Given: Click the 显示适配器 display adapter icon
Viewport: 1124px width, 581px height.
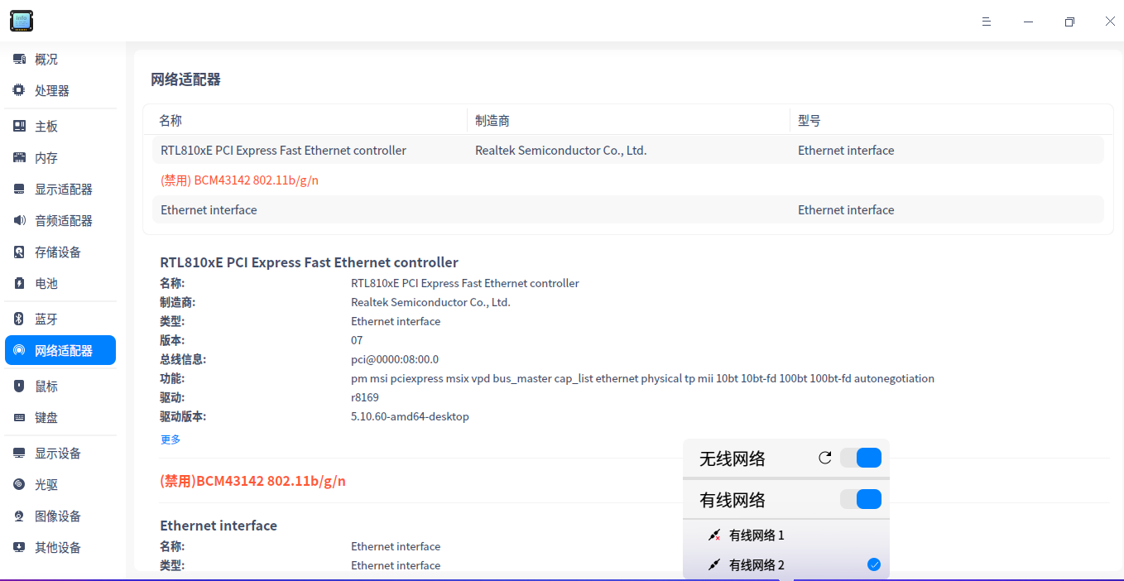Looking at the screenshot, I should [19, 190].
